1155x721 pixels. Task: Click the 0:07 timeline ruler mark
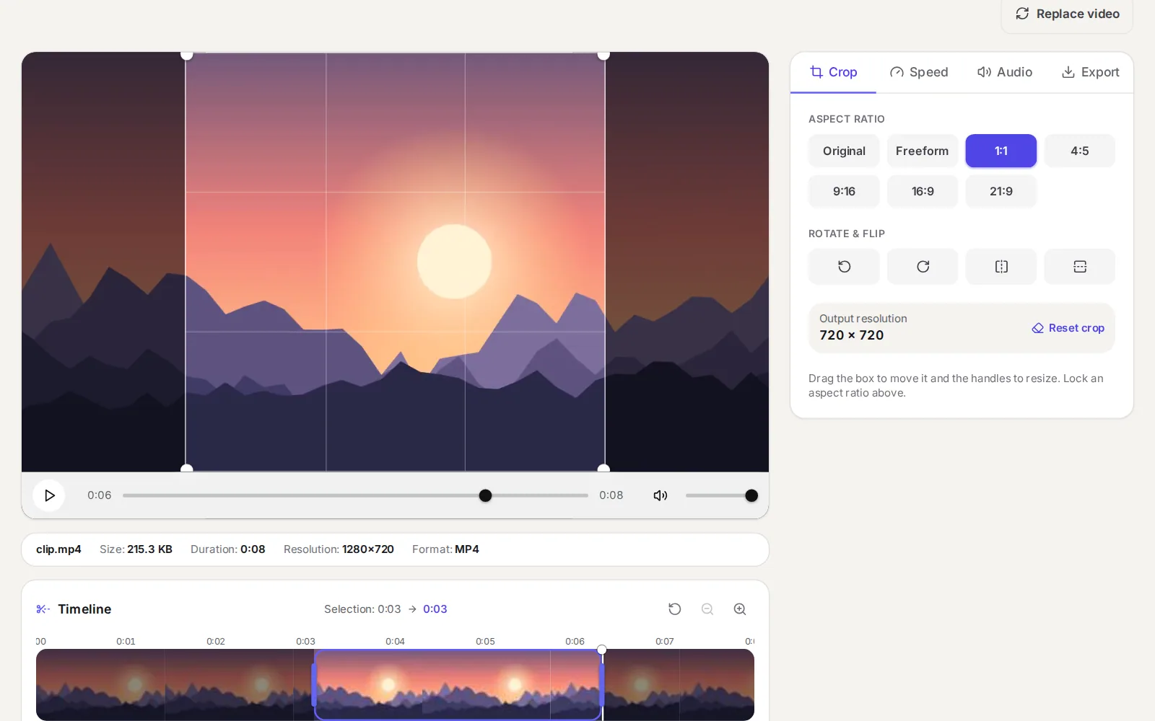tap(665, 641)
